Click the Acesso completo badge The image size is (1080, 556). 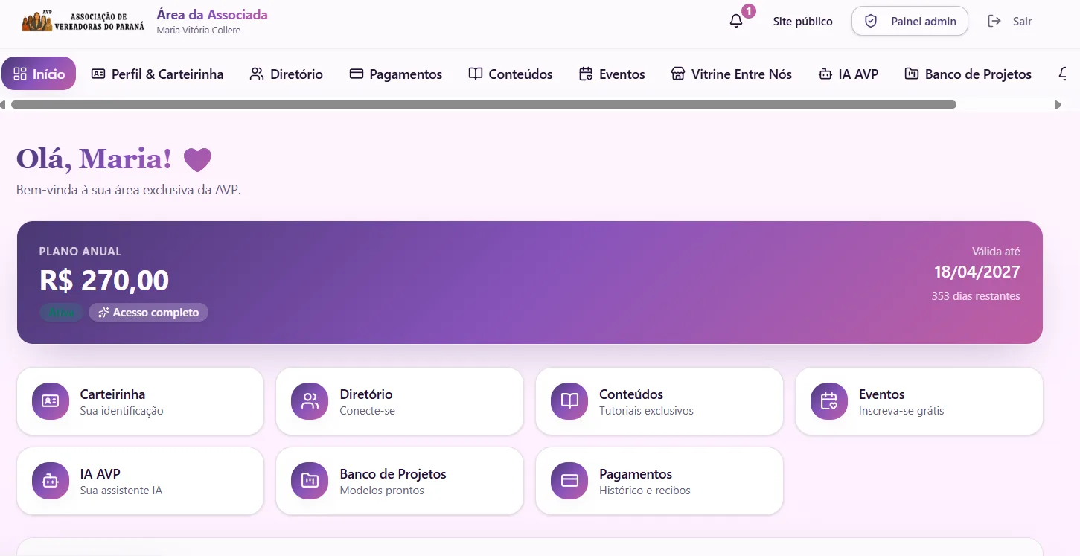[148, 313]
